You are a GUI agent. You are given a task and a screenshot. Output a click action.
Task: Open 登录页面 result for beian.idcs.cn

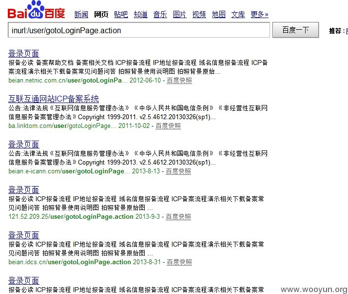click(x=24, y=235)
